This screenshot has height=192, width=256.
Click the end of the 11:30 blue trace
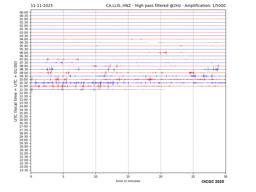(x=165, y=89)
